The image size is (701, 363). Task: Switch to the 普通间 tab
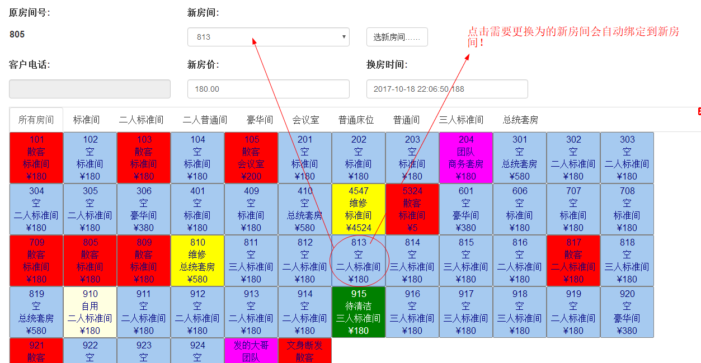click(407, 120)
